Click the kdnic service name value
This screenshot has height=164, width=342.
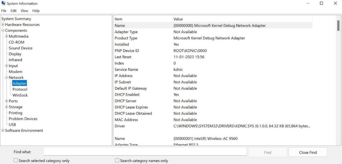coord(178,69)
